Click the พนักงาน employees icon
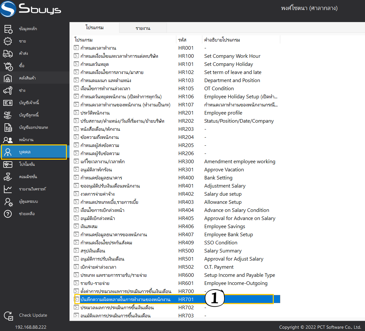365x331 pixels. [8, 140]
